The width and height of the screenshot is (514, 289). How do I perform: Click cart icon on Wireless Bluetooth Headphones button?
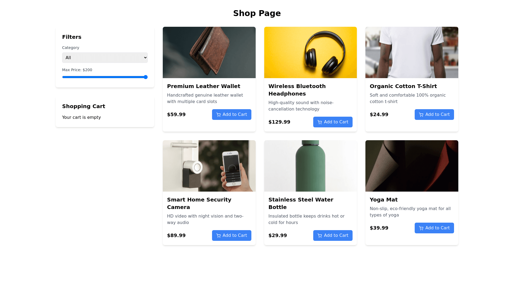coord(320,122)
